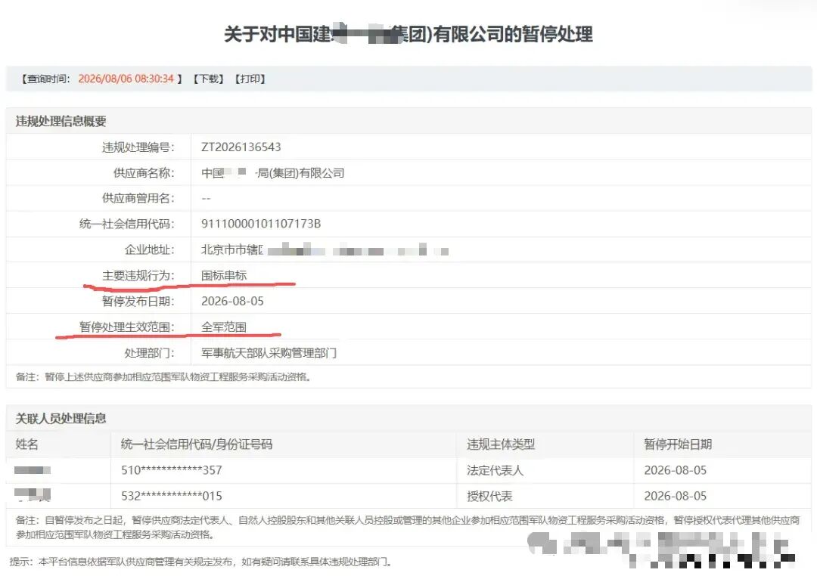This screenshot has height=576, width=817.
Task: Click the 暂停开始日期 column header
Action: pyautogui.click(x=678, y=444)
